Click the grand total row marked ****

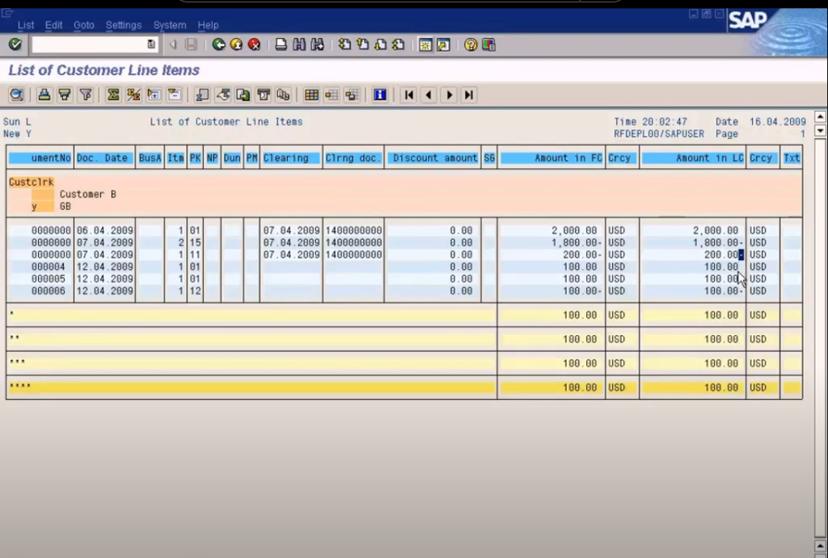click(x=404, y=387)
